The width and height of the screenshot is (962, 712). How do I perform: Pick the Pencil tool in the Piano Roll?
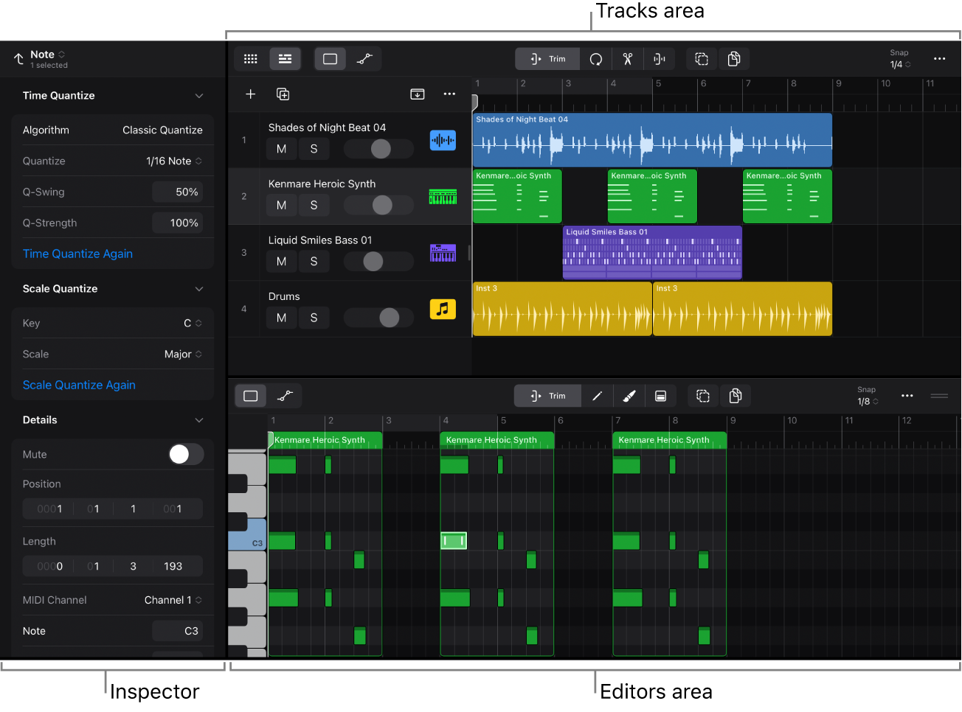coord(598,396)
